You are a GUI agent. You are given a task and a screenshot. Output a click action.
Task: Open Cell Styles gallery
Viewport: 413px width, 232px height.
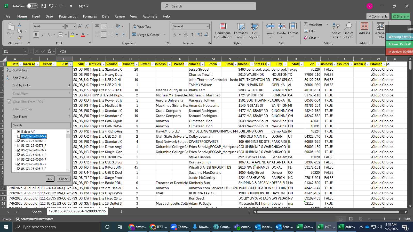255,31
